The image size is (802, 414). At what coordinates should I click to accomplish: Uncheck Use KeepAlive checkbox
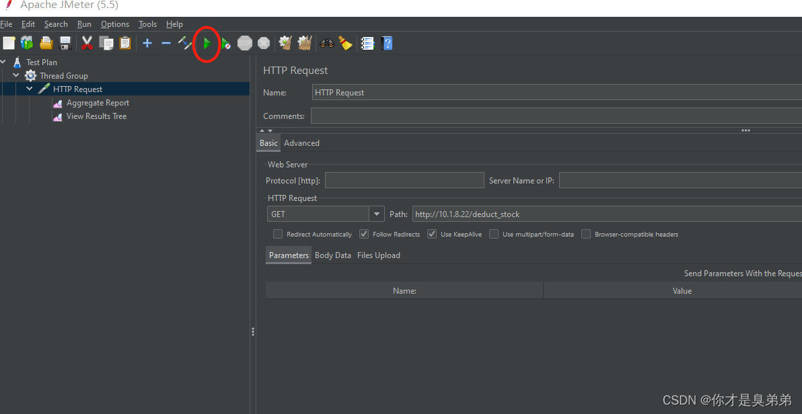point(432,234)
